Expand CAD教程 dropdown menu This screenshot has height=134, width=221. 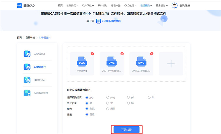130,6
